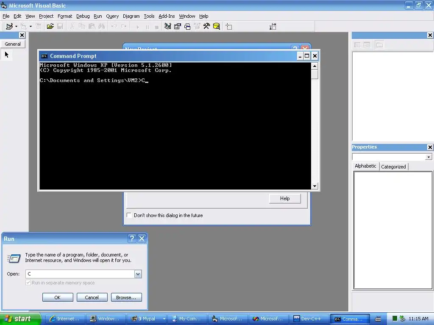The width and height of the screenshot is (434, 325).
Task: Open the Toolbox hammer-and-wrench icon
Action: (x=206, y=27)
